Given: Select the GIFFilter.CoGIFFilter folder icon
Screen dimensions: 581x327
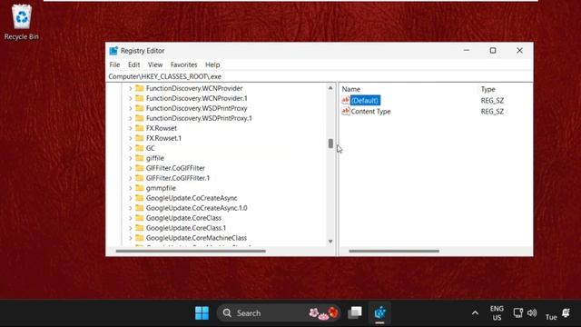Looking at the screenshot, I should pos(139,168).
